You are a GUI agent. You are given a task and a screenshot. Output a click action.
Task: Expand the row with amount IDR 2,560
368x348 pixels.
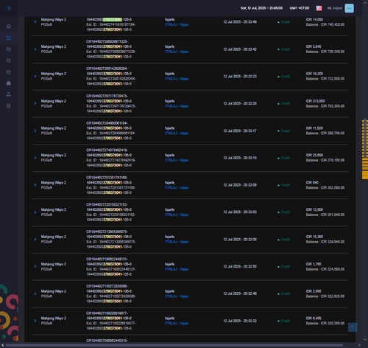click(x=35, y=293)
